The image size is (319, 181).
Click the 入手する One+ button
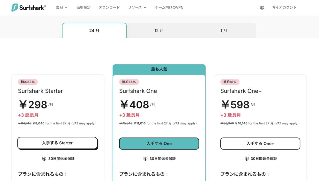pyautogui.click(x=260, y=144)
